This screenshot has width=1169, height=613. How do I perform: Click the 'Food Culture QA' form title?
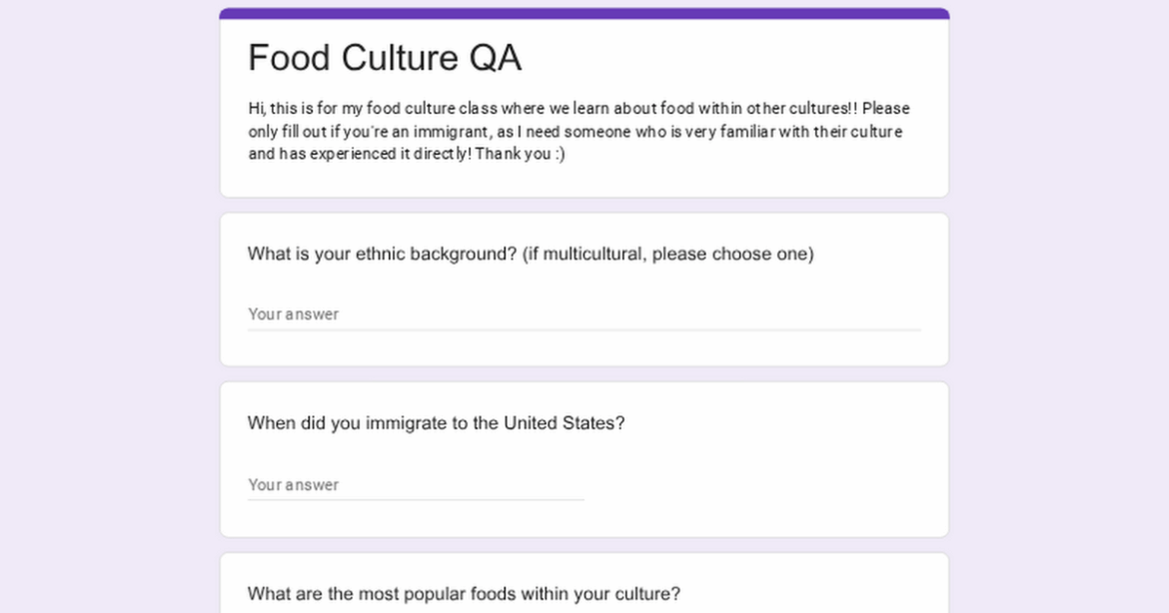(385, 58)
